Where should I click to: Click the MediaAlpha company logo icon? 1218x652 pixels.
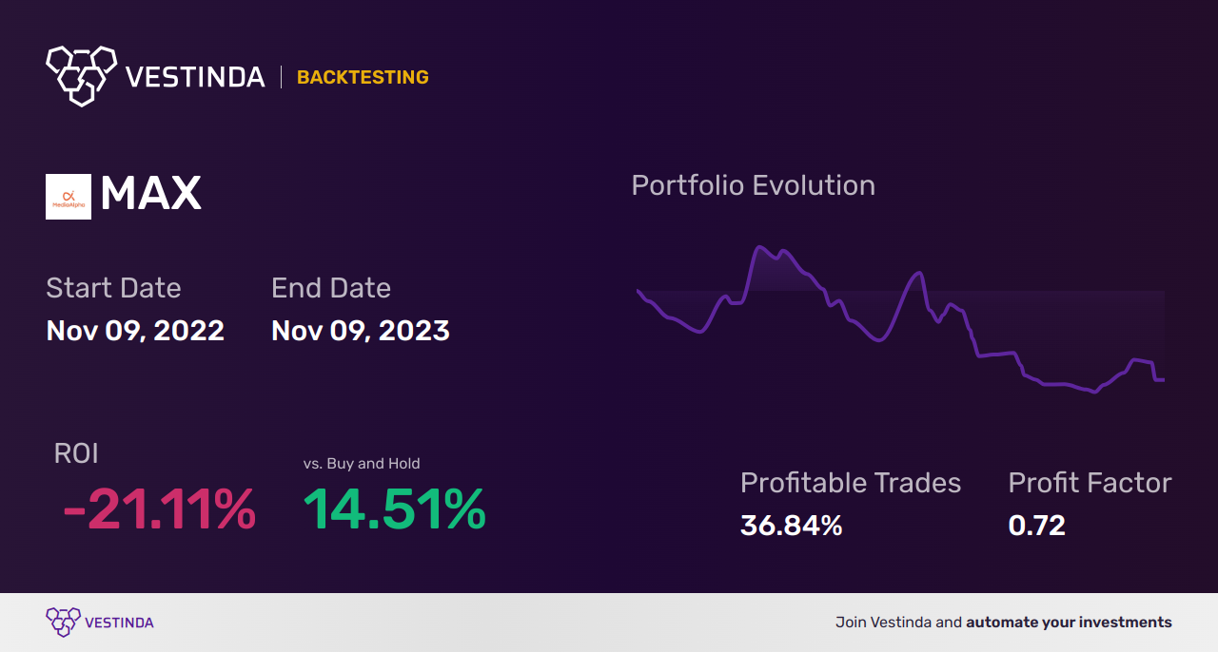(x=69, y=197)
